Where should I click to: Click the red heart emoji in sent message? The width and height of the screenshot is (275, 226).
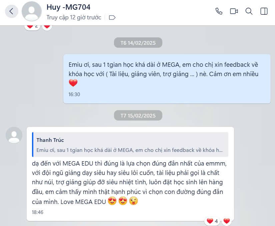click(x=73, y=83)
